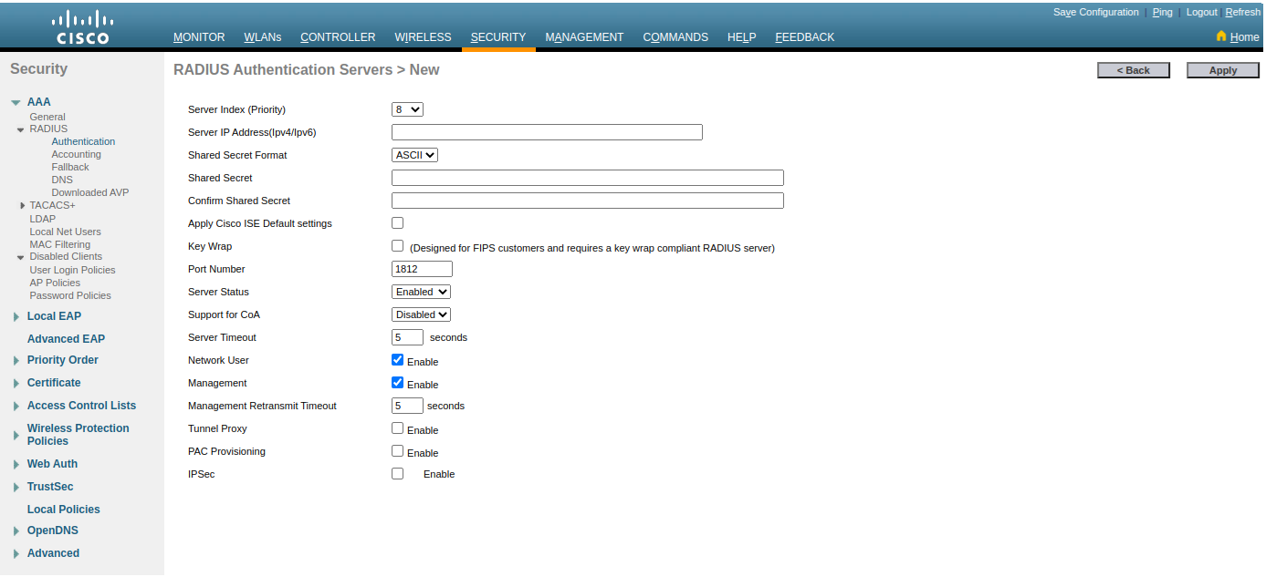The height and width of the screenshot is (577, 1266).
Task: Enable the Key Wrap checkbox
Action: coord(397,245)
